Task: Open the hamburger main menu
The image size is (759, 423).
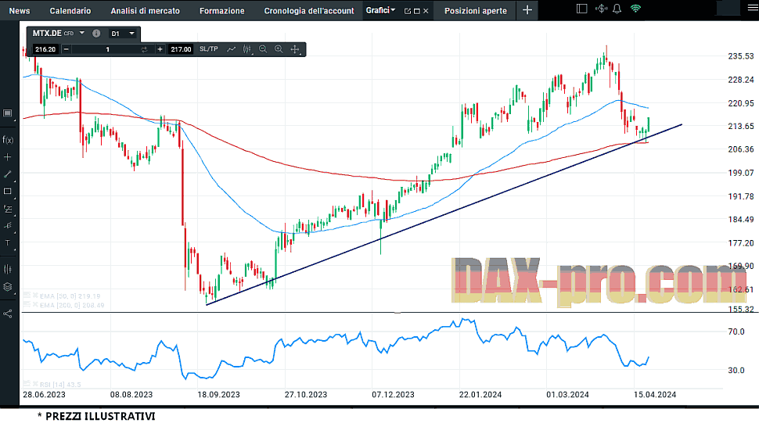Action: coord(752,9)
